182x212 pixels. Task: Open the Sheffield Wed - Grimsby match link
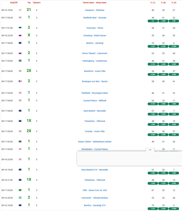pyautogui.click(x=95, y=18)
